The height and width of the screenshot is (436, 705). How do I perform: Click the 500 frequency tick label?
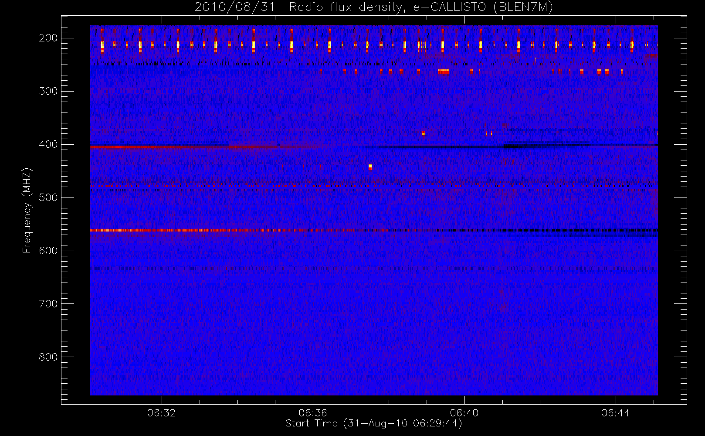[48, 198]
